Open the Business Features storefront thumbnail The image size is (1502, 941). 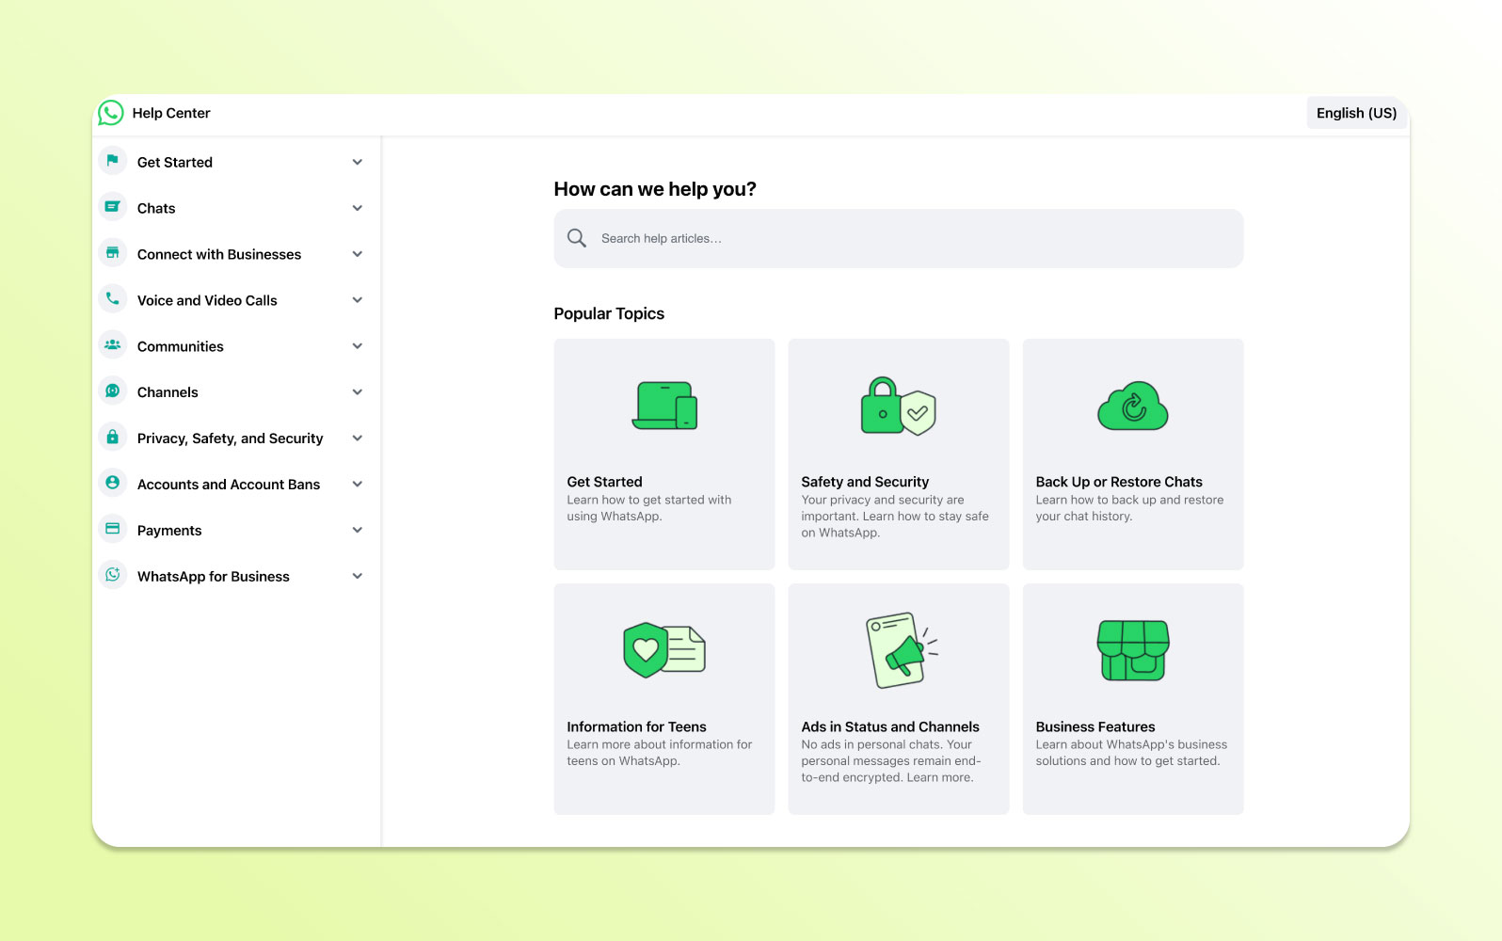pos(1133,650)
